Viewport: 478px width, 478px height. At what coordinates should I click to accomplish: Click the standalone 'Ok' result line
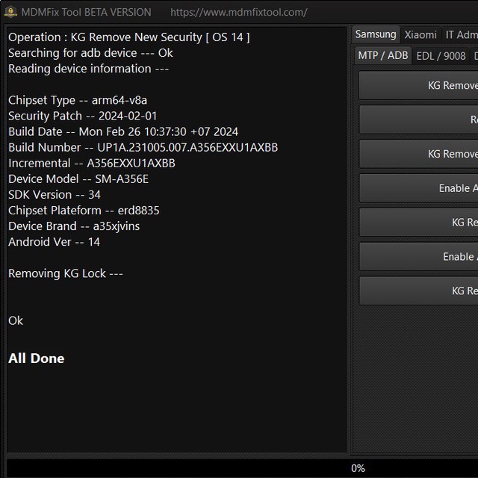[16, 320]
